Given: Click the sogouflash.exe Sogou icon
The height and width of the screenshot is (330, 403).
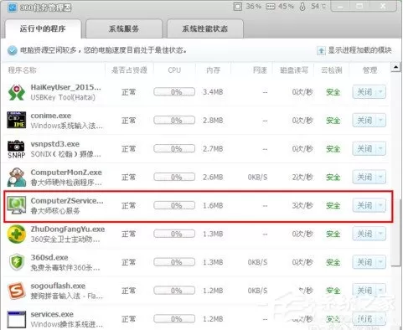Looking at the screenshot, I should [x=16, y=291].
